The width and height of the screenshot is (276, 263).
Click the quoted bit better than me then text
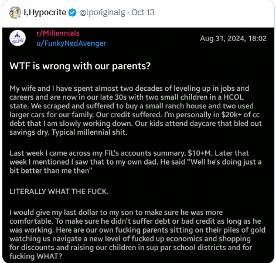pos(51,171)
